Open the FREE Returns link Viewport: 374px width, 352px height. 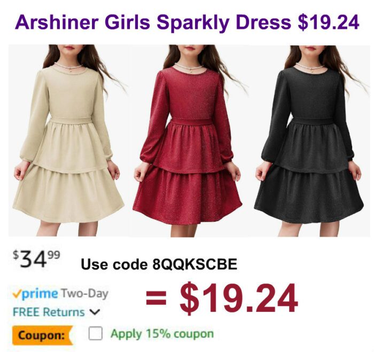coord(49,312)
